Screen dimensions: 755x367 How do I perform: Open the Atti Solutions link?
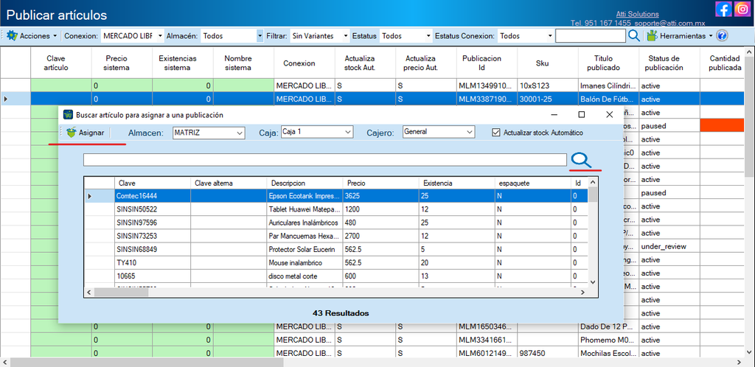coord(637,14)
